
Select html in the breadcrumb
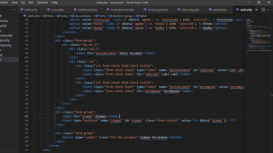[x=50, y=16]
